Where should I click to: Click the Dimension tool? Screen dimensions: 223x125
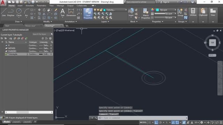point(71,12)
